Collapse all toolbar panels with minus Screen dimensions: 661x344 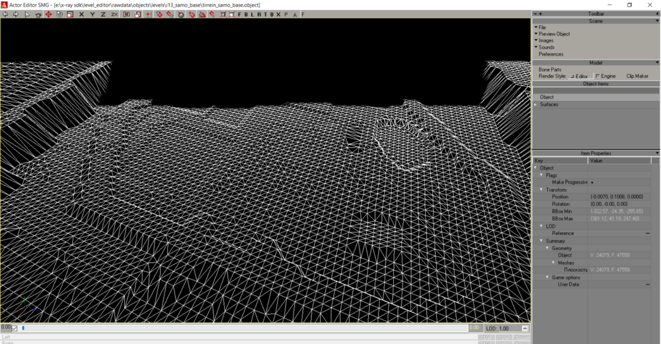coord(535,14)
